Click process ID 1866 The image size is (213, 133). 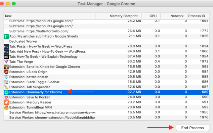point(204,51)
